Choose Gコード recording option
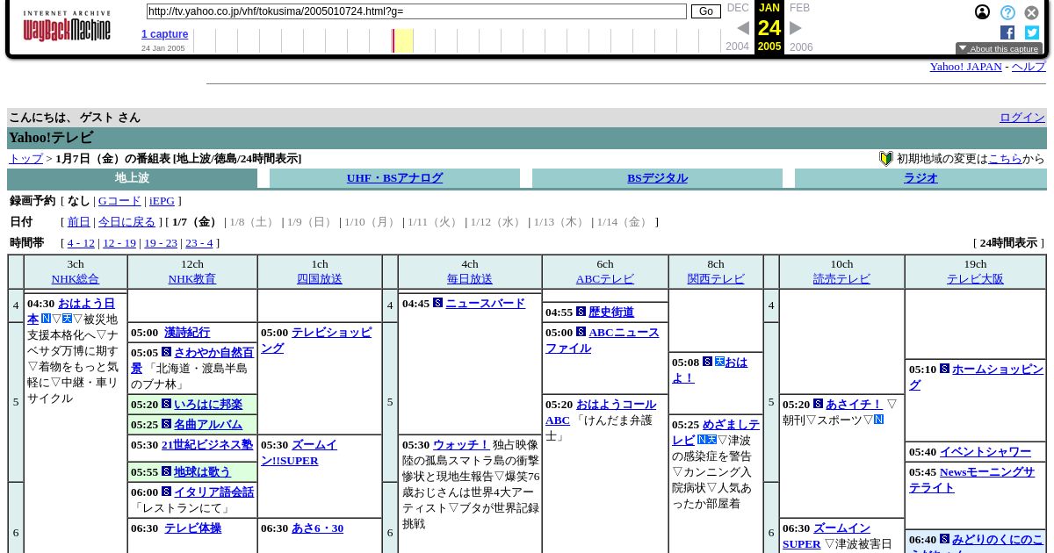Image resolution: width=1054 pixels, height=553 pixels. click(x=119, y=201)
